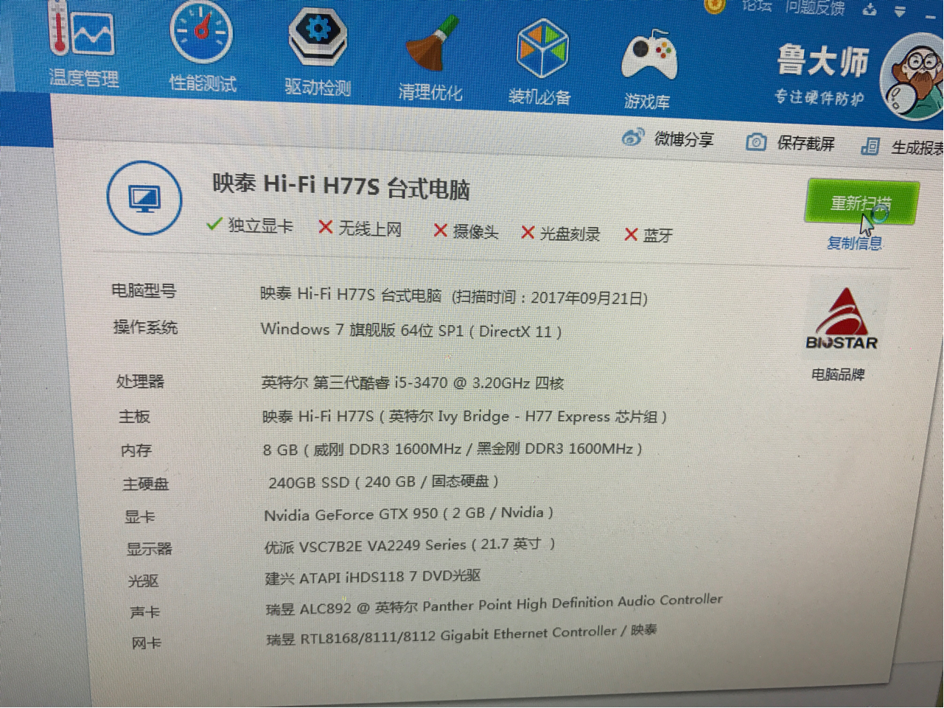Click the 瑞昱 ALC892 audio controller value
The width and height of the screenshot is (944, 708).
click(x=494, y=604)
